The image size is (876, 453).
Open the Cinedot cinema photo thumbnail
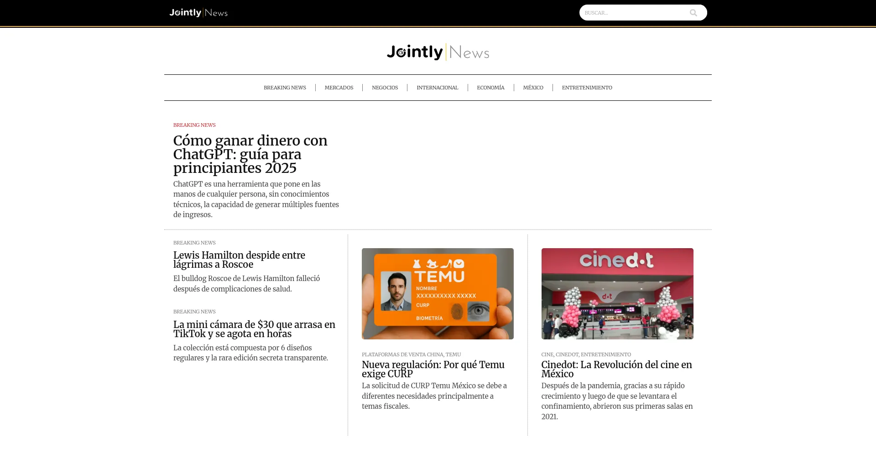point(617,293)
